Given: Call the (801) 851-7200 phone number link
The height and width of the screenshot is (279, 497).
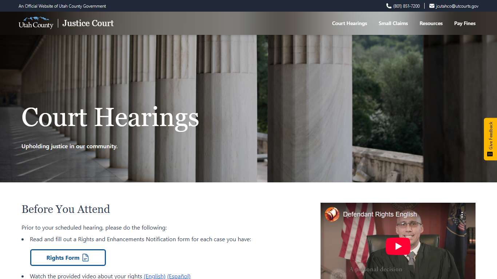Looking at the screenshot, I should pyautogui.click(x=406, y=6).
